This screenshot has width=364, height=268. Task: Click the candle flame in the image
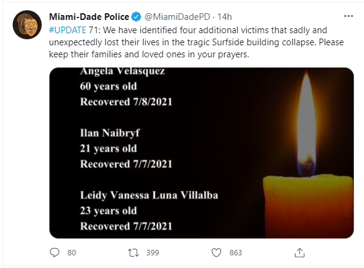307,124
